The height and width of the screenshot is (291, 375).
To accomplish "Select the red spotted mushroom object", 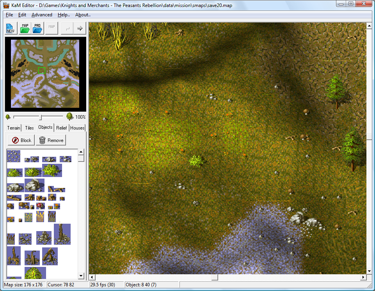I will [40, 206].
